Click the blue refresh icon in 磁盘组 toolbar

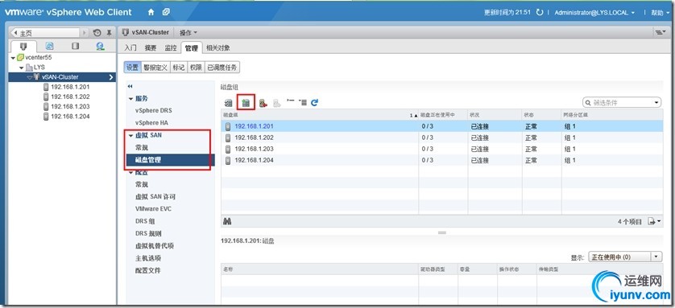(315, 103)
